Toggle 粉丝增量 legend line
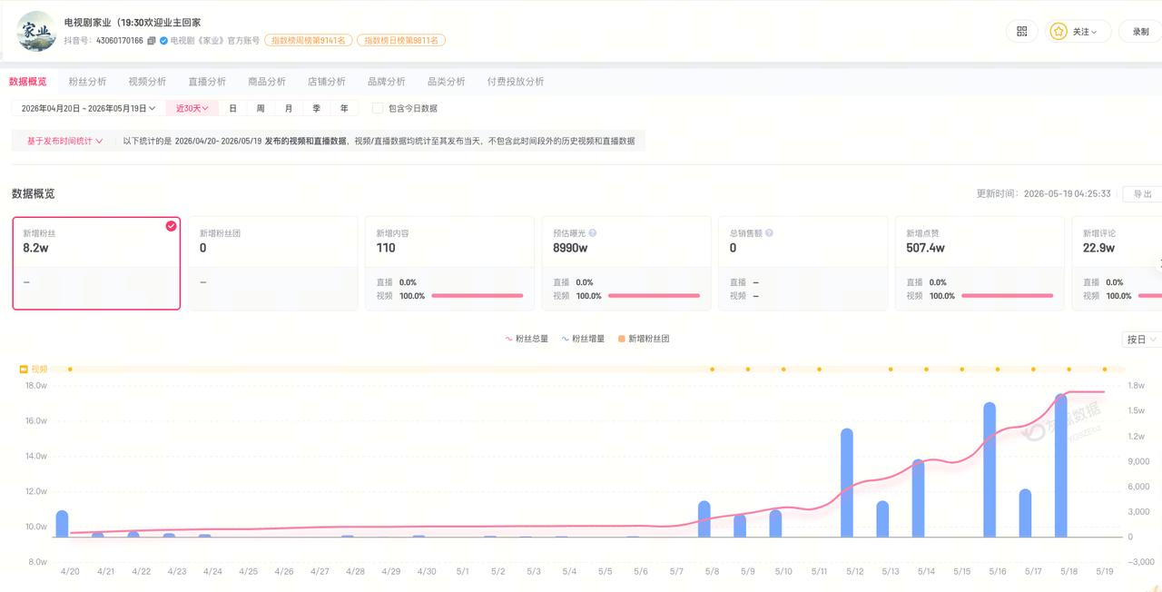The height and width of the screenshot is (592, 1162). 583,339
